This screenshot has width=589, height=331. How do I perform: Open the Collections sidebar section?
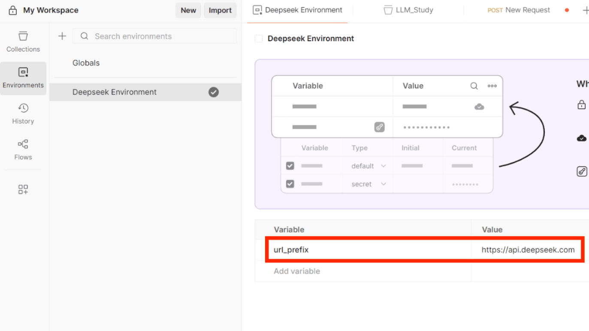pyautogui.click(x=23, y=42)
